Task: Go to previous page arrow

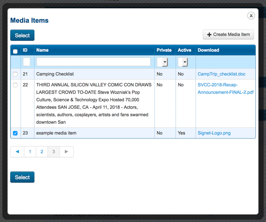Action: [x=17, y=152]
